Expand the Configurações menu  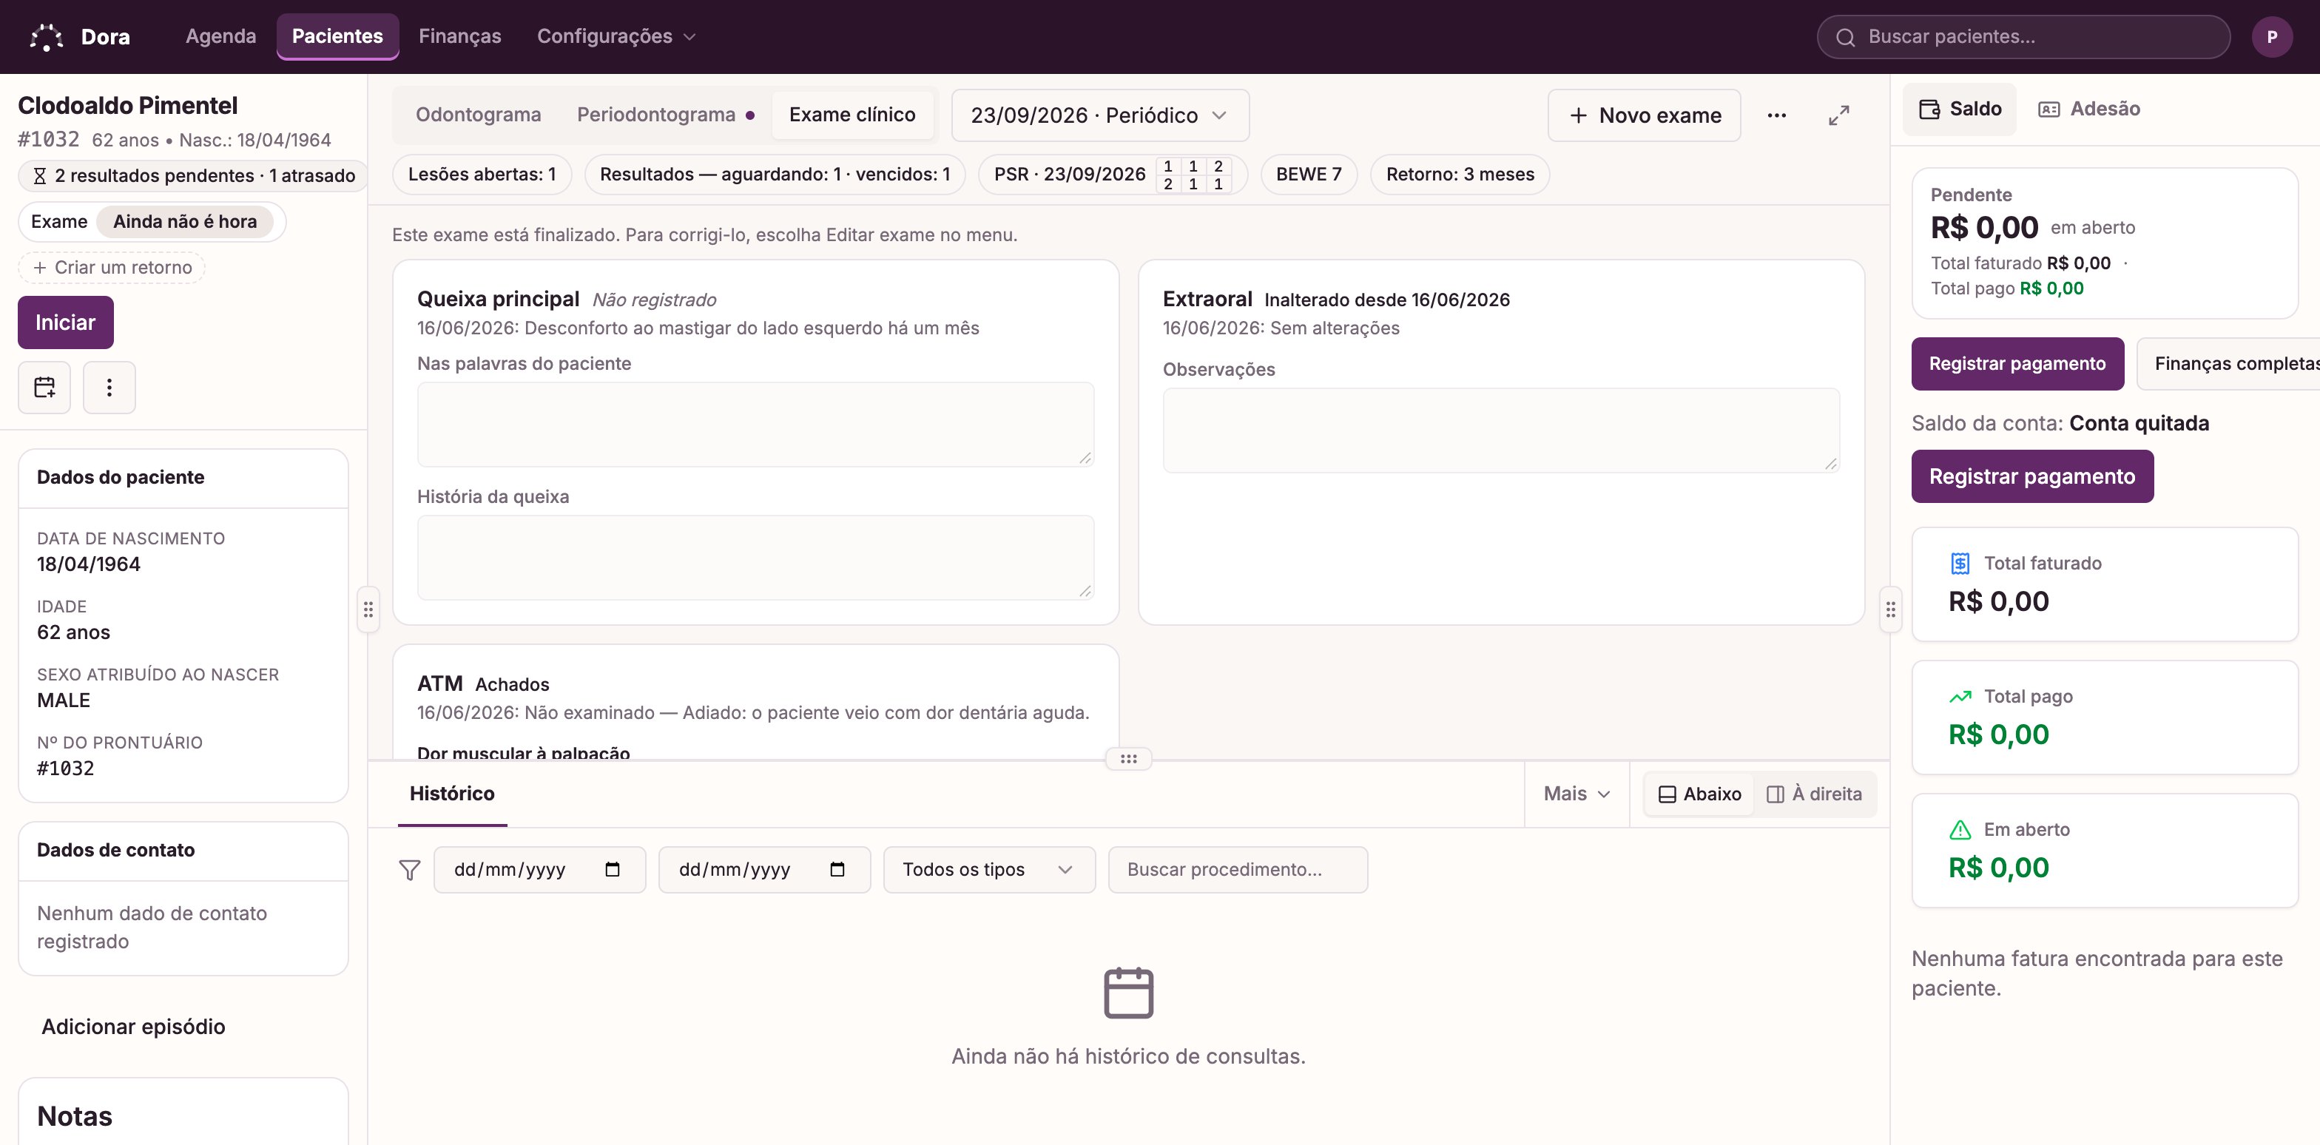(616, 37)
